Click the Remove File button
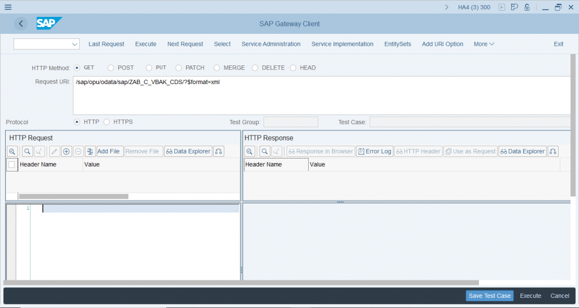Viewport: 579px width, 308px height. point(143,151)
